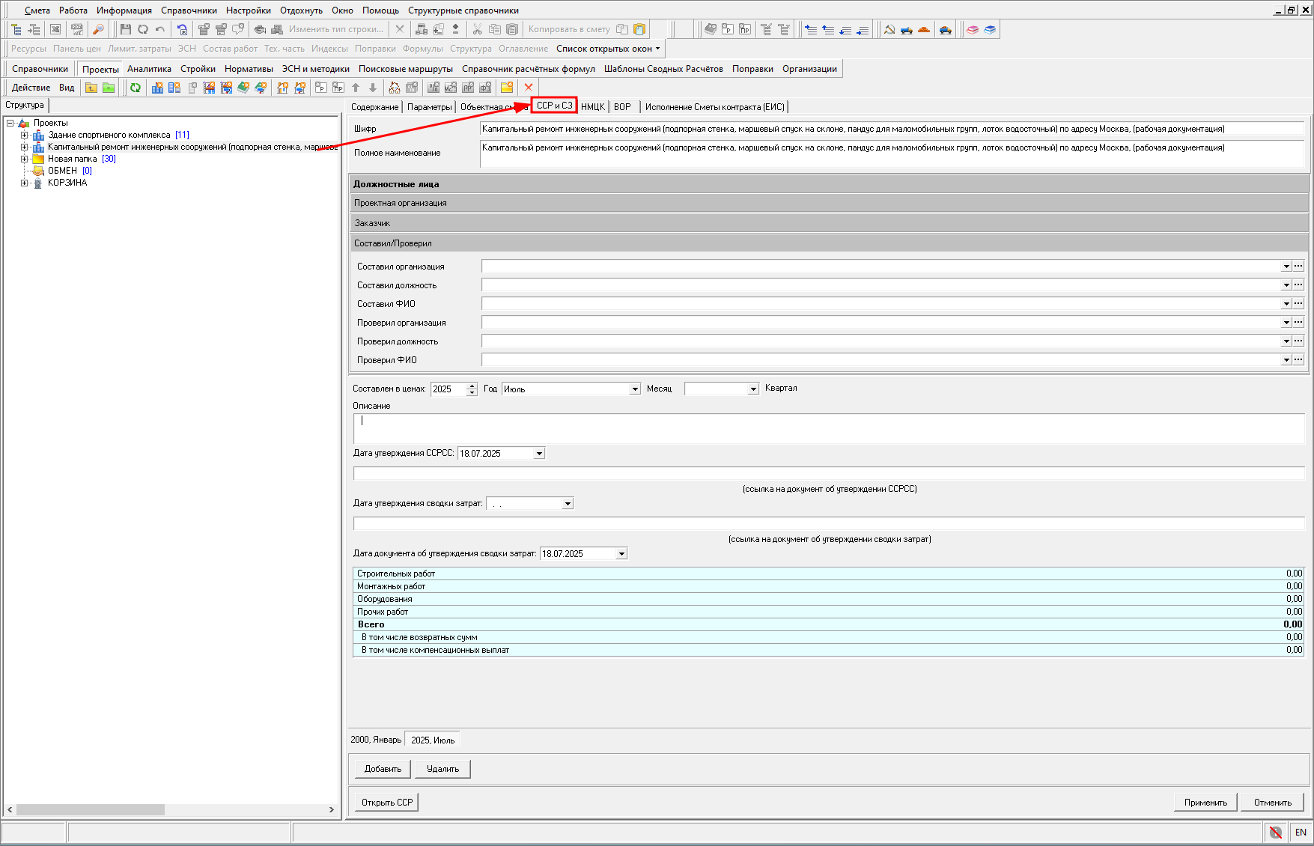Screen dimensions: 1314x846
Task: Click the blue truck machinery icon
Action: (907, 29)
